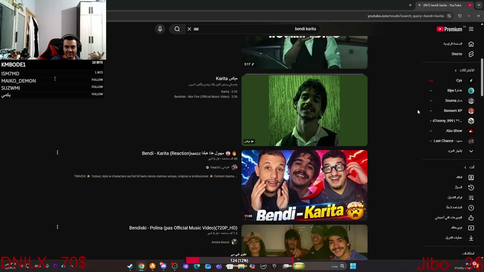Open options menu for the Karita mix
This screenshot has width=484, height=272.
[x=55, y=79]
